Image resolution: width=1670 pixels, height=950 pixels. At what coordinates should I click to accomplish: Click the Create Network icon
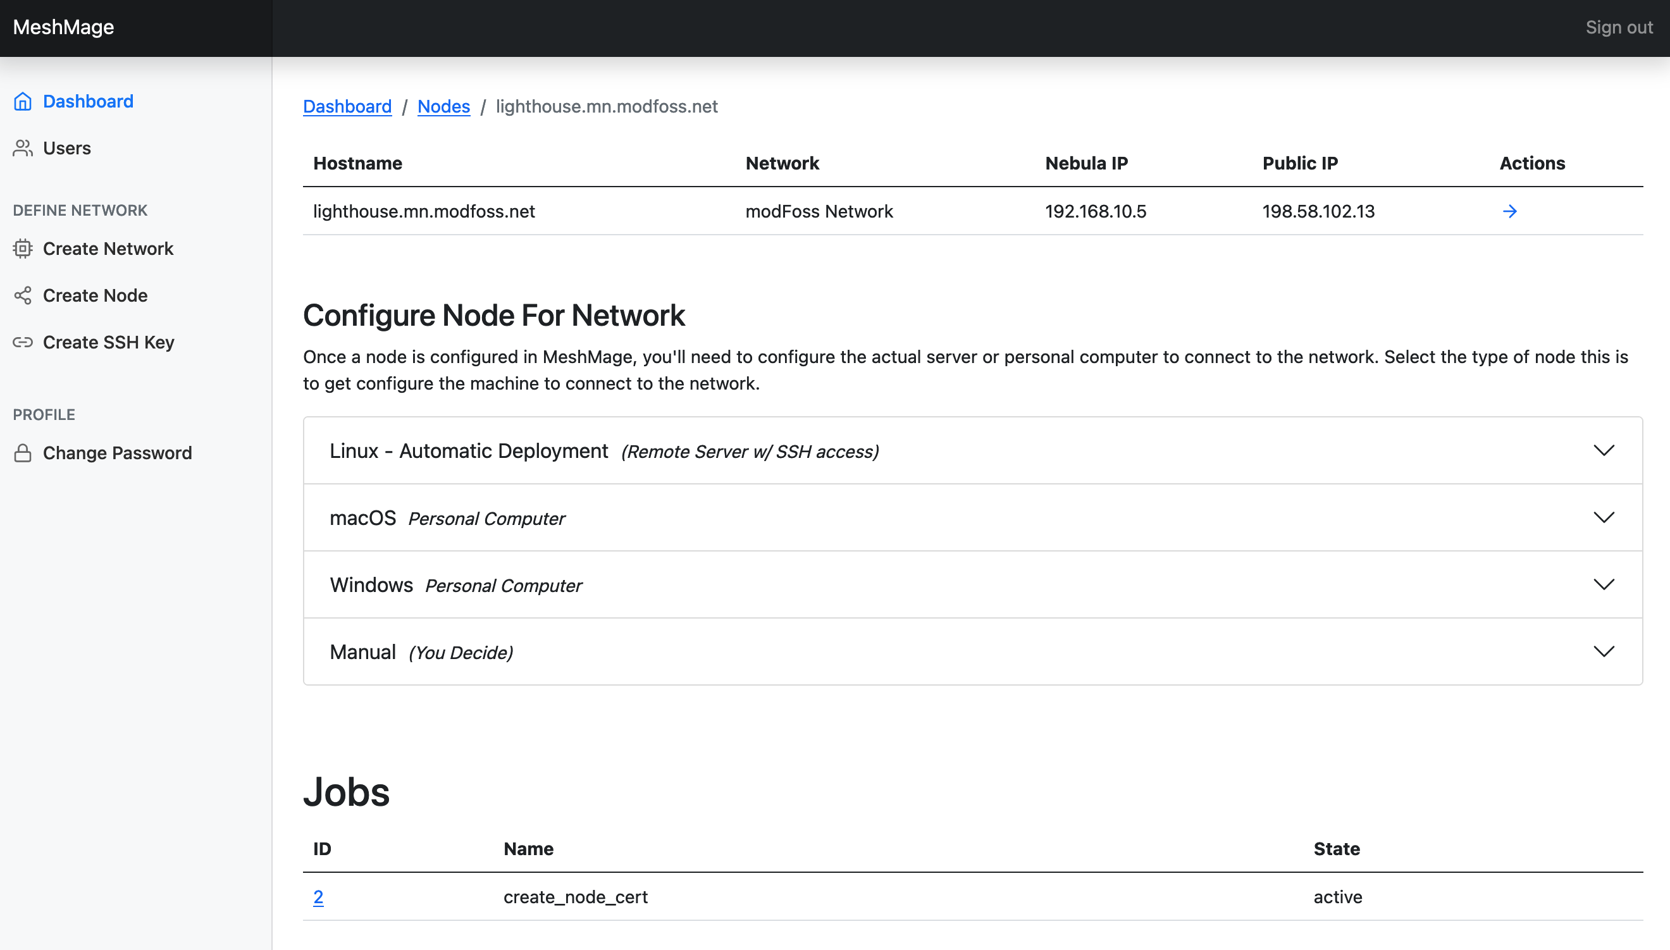coord(22,248)
